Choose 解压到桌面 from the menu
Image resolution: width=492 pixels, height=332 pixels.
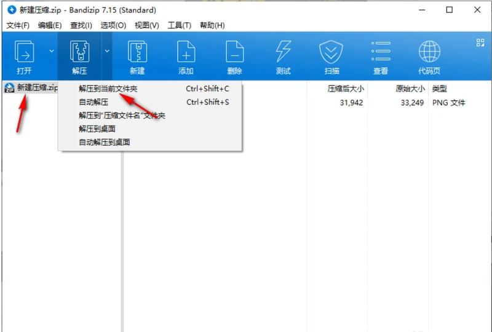tap(150, 128)
